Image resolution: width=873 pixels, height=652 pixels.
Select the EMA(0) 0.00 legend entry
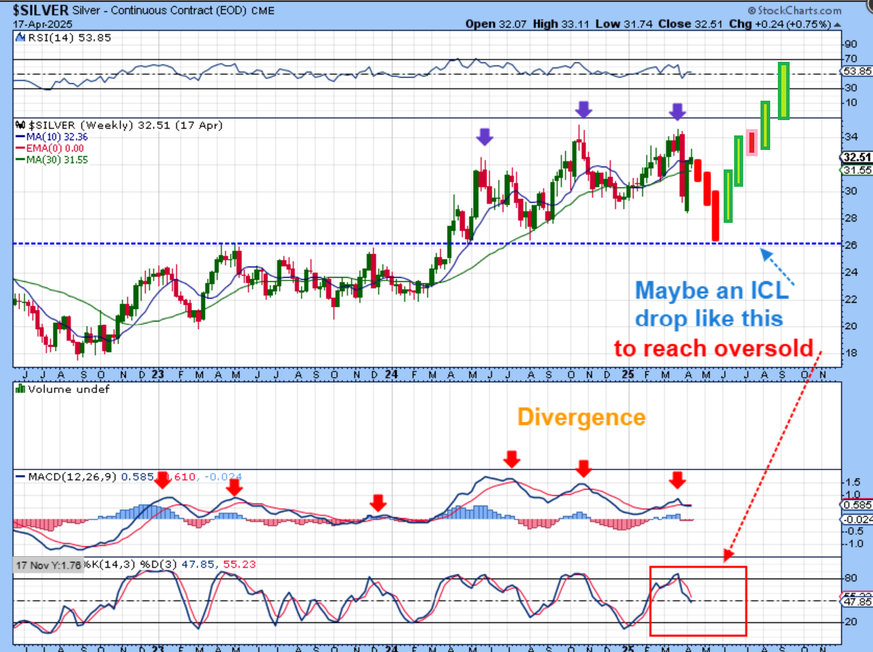click(x=47, y=149)
